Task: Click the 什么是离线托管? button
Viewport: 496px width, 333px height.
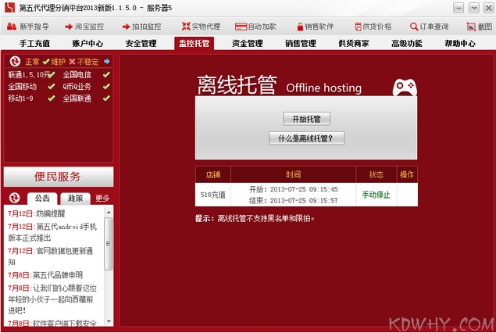Action: pos(306,138)
